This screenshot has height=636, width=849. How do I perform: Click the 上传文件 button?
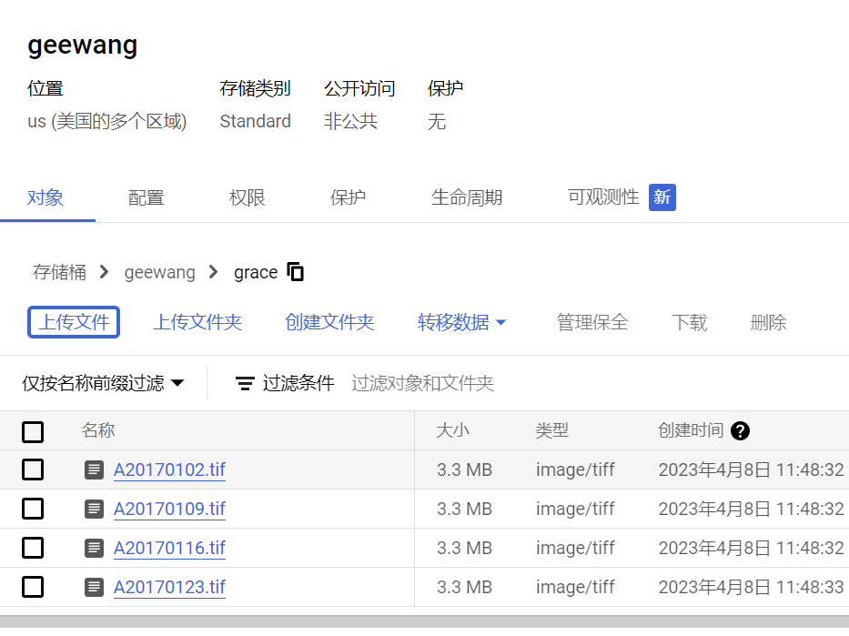point(74,322)
